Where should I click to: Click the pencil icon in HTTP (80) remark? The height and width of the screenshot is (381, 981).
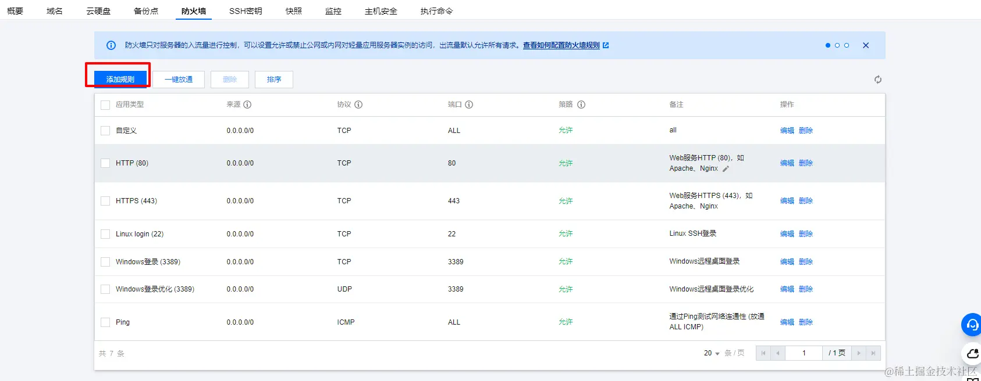point(726,169)
